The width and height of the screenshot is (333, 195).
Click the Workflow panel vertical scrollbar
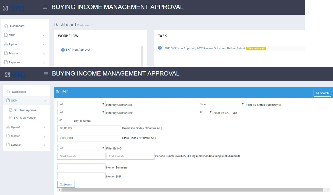click(x=142, y=56)
